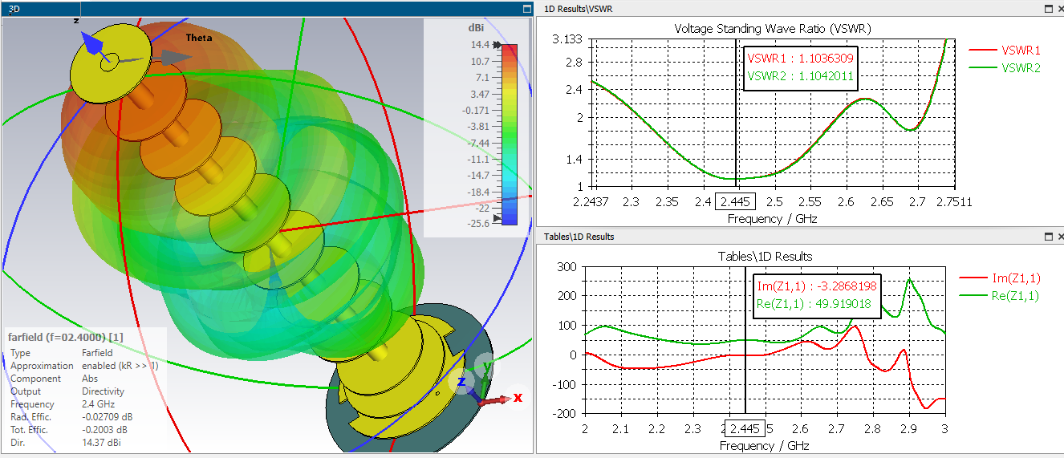Click the 14.37 dBi directivity value
The height and width of the screenshot is (458, 1064).
(103, 443)
